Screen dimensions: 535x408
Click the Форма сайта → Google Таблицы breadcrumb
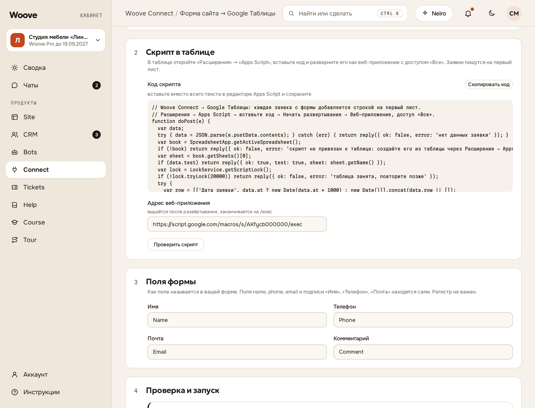[x=227, y=13]
